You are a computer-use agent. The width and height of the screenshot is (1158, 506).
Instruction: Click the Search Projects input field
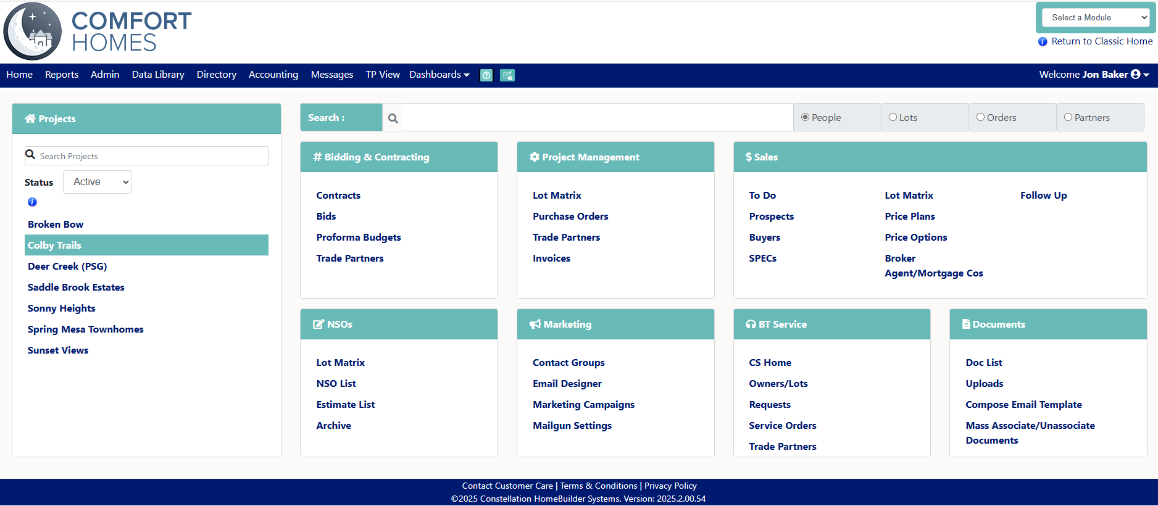[151, 156]
